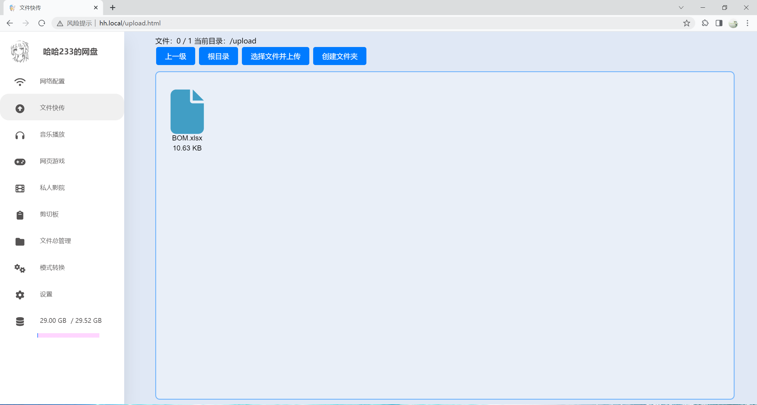Click the 上一级 button
The image size is (757, 405).
[x=175, y=56]
